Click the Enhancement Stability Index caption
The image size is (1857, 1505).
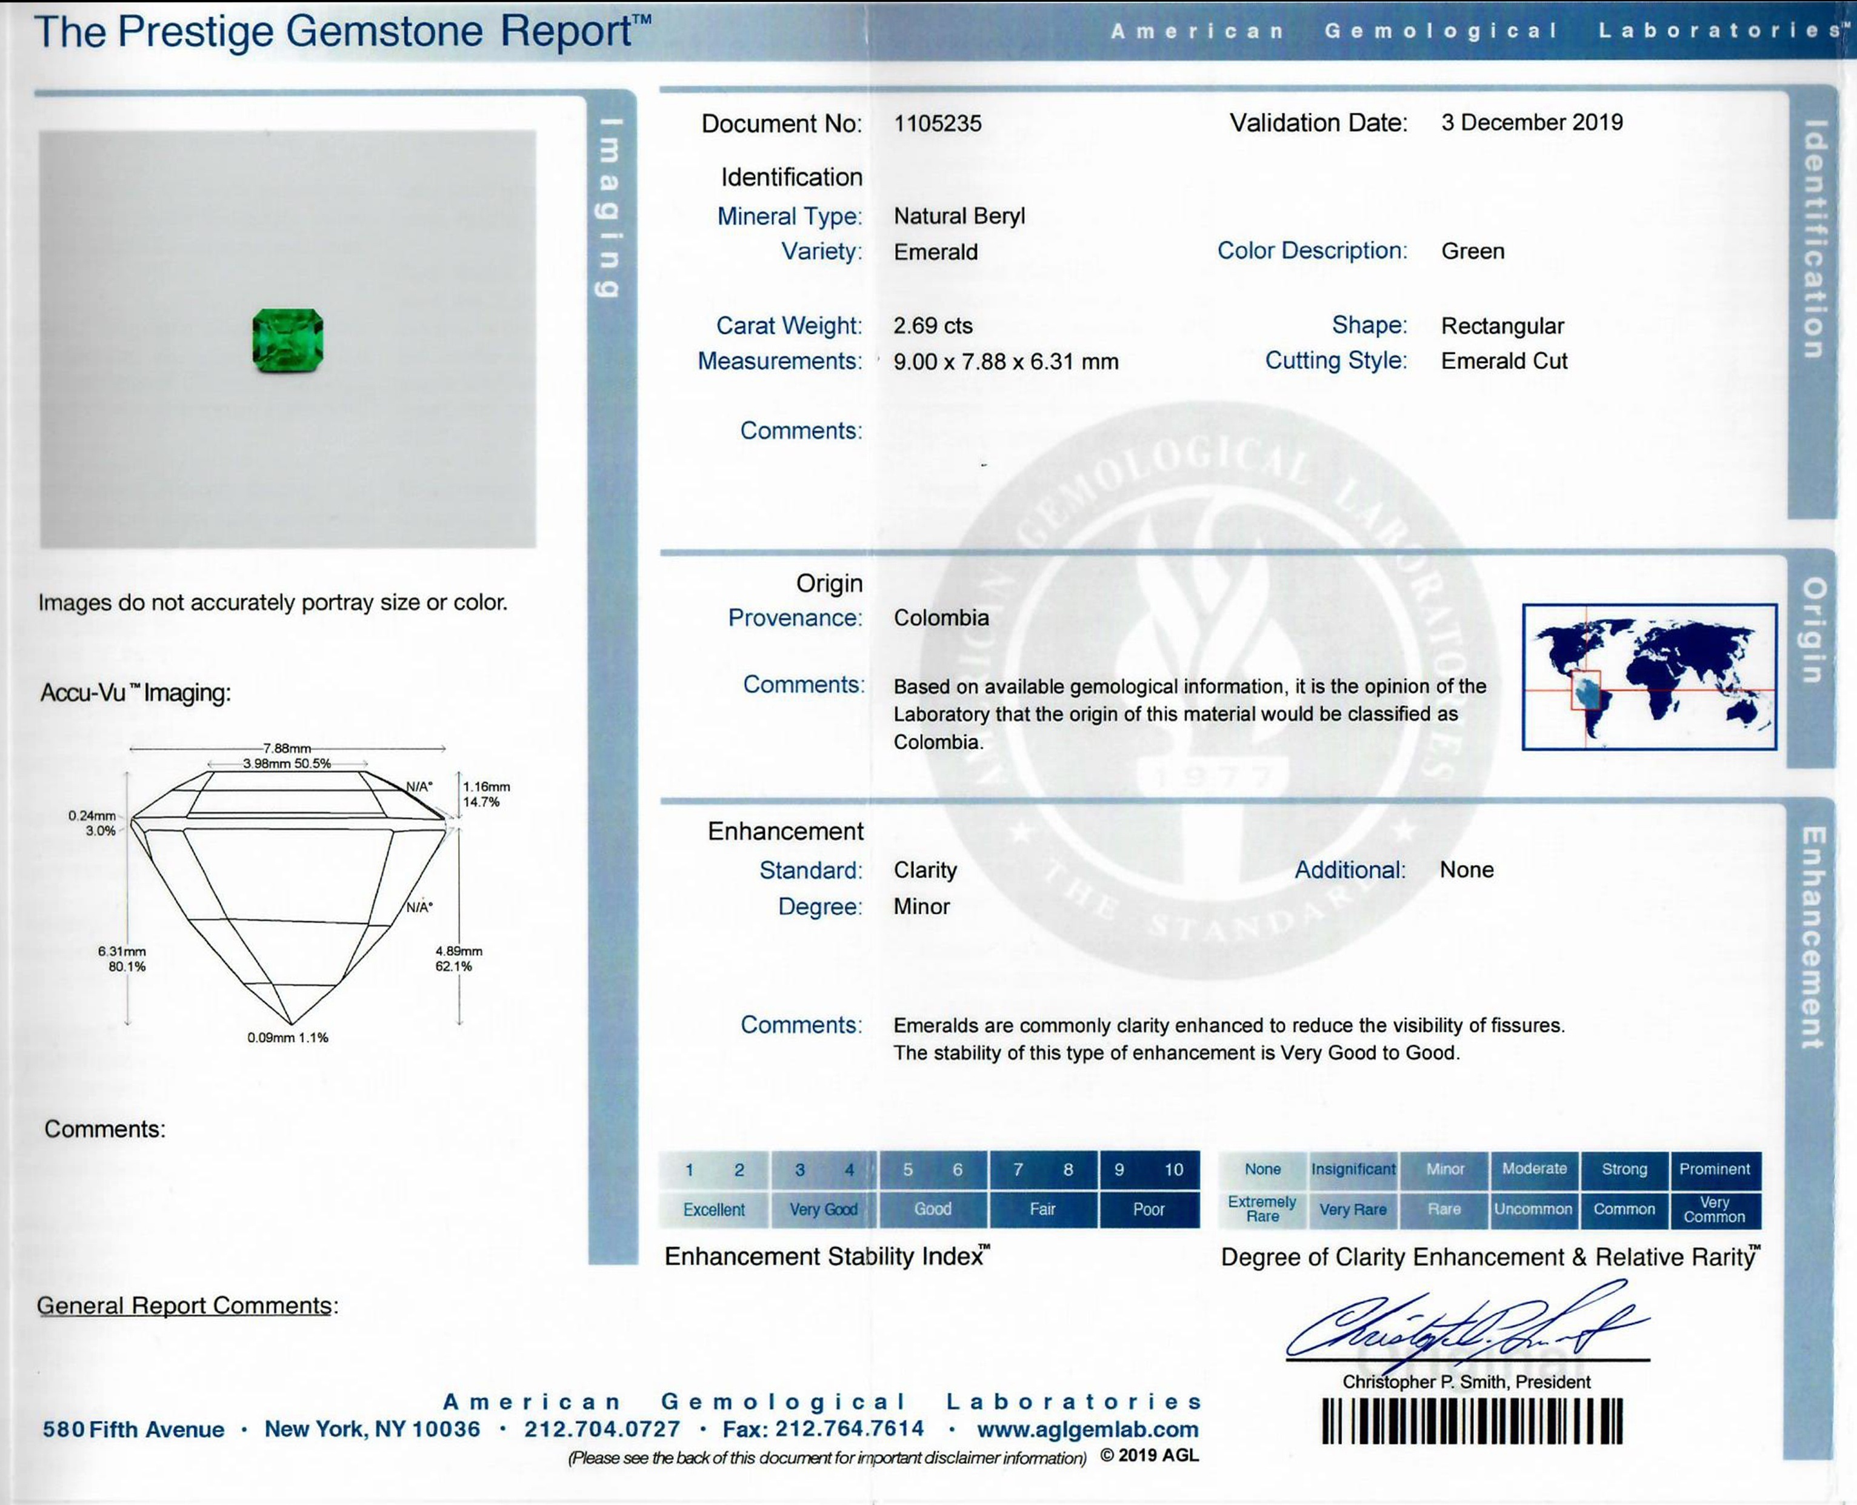point(827,1257)
